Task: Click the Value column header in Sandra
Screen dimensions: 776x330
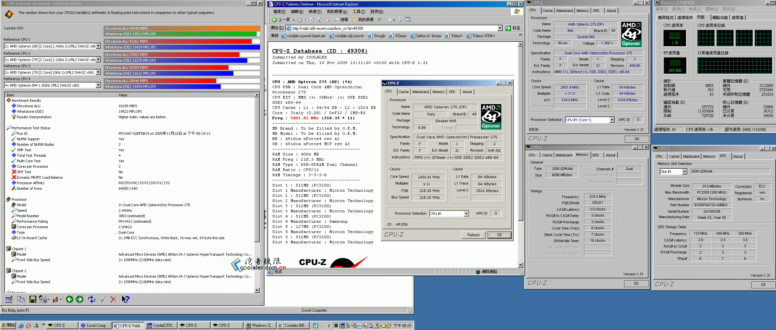Action: [x=186, y=95]
